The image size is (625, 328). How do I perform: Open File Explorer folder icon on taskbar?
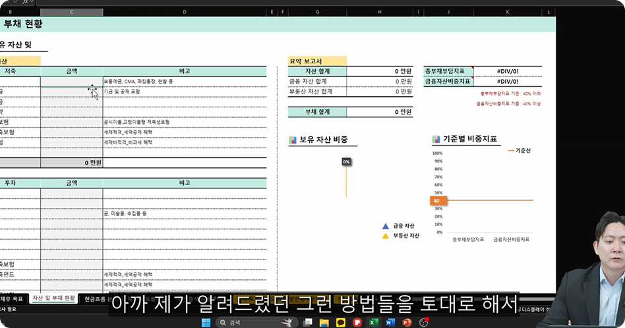click(x=324, y=322)
